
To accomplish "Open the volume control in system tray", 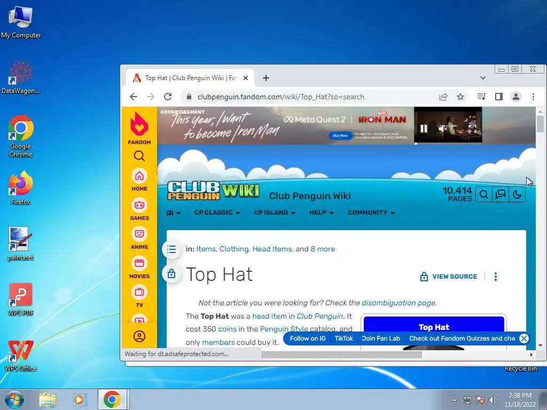I will [x=493, y=400].
